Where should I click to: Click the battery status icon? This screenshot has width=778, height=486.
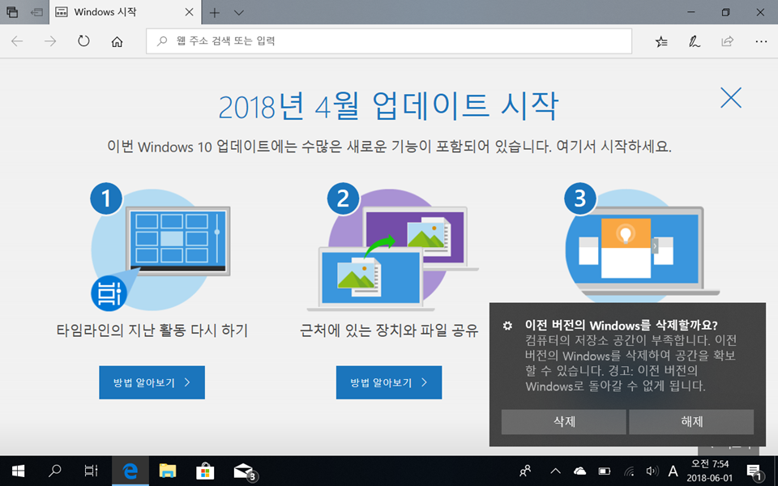click(605, 471)
